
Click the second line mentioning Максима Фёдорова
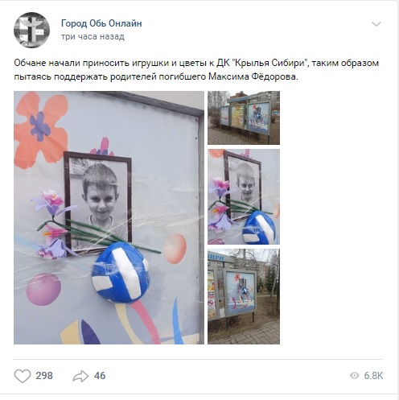click(156, 76)
